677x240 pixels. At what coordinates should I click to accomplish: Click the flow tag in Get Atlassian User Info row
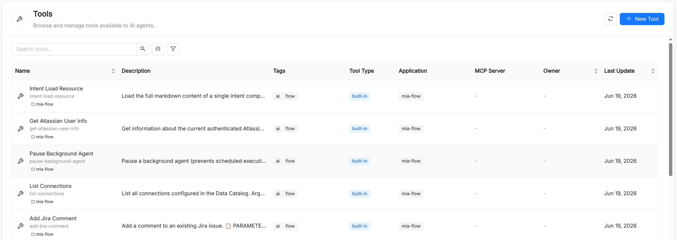click(x=290, y=129)
